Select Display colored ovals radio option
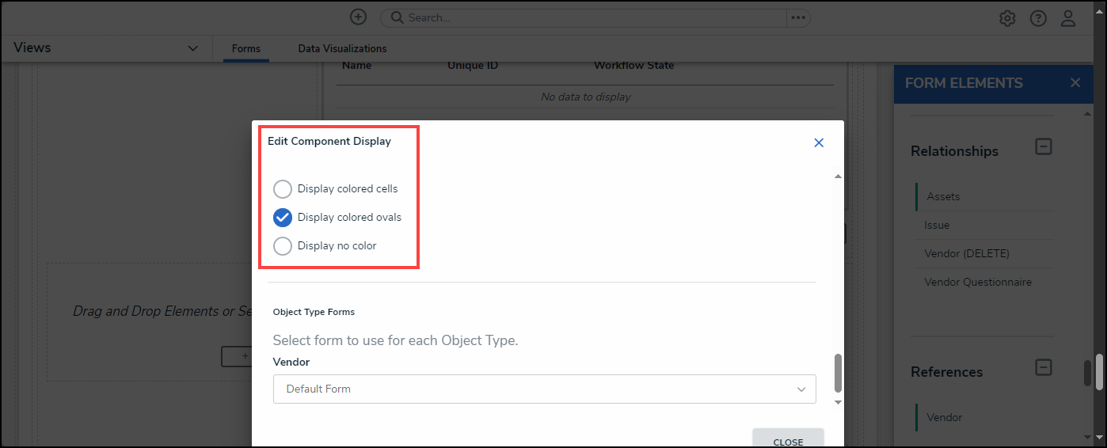Viewport: 1107px width, 448px height. pyautogui.click(x=283, y=218)
